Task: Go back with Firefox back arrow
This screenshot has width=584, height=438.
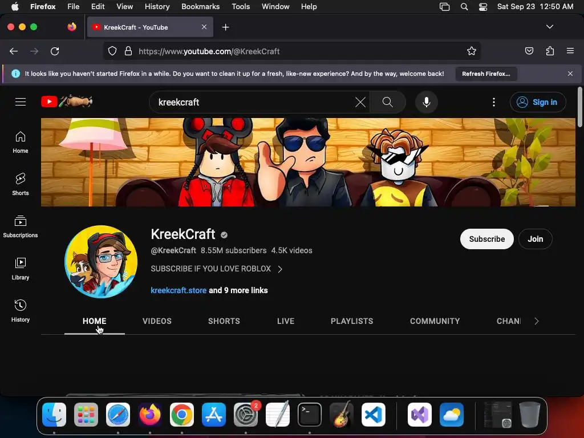Action: point(14,51)
